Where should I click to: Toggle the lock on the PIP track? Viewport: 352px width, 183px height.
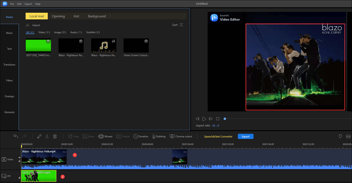(x=19, y=178)
